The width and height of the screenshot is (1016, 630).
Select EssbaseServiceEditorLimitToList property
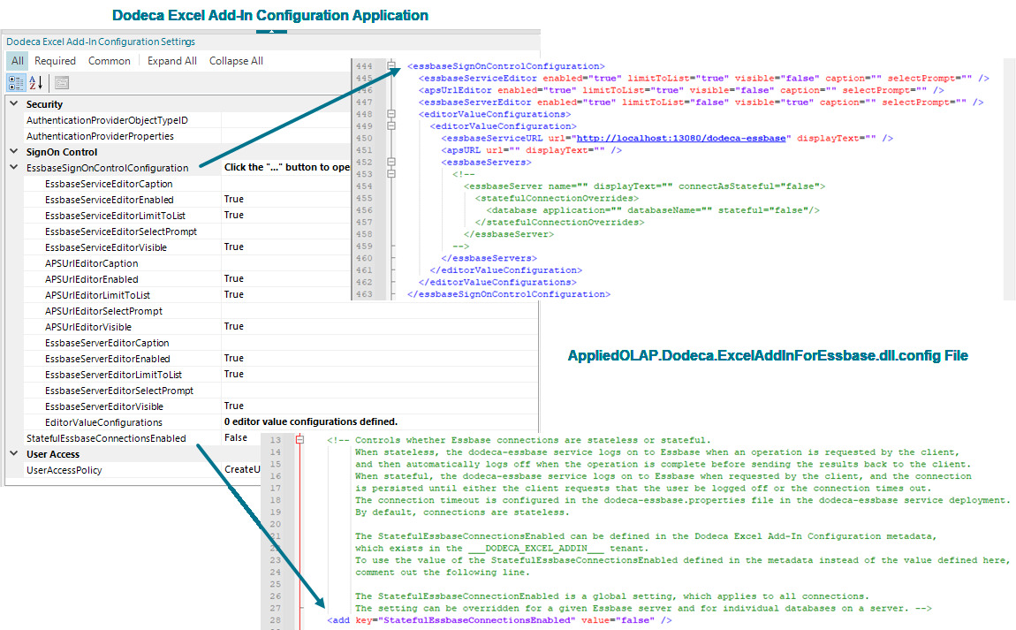116,216
